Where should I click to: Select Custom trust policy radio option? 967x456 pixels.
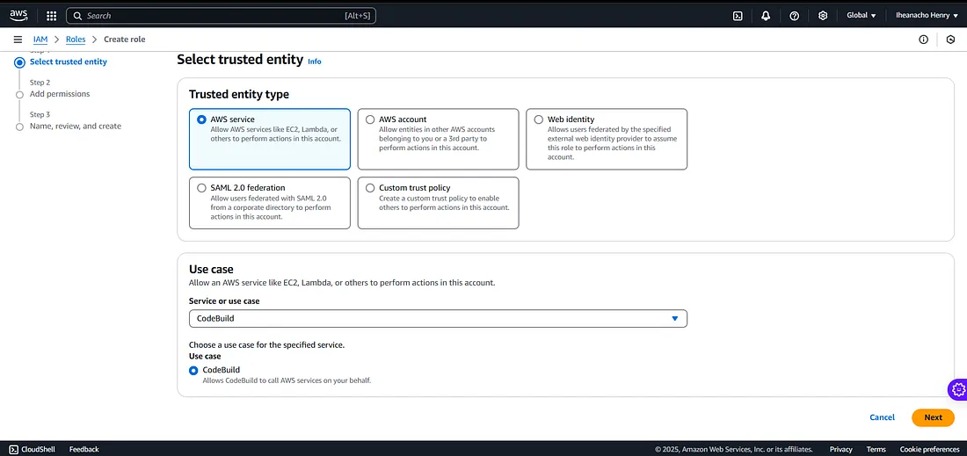pyautogui.click(x=370, y=188)
